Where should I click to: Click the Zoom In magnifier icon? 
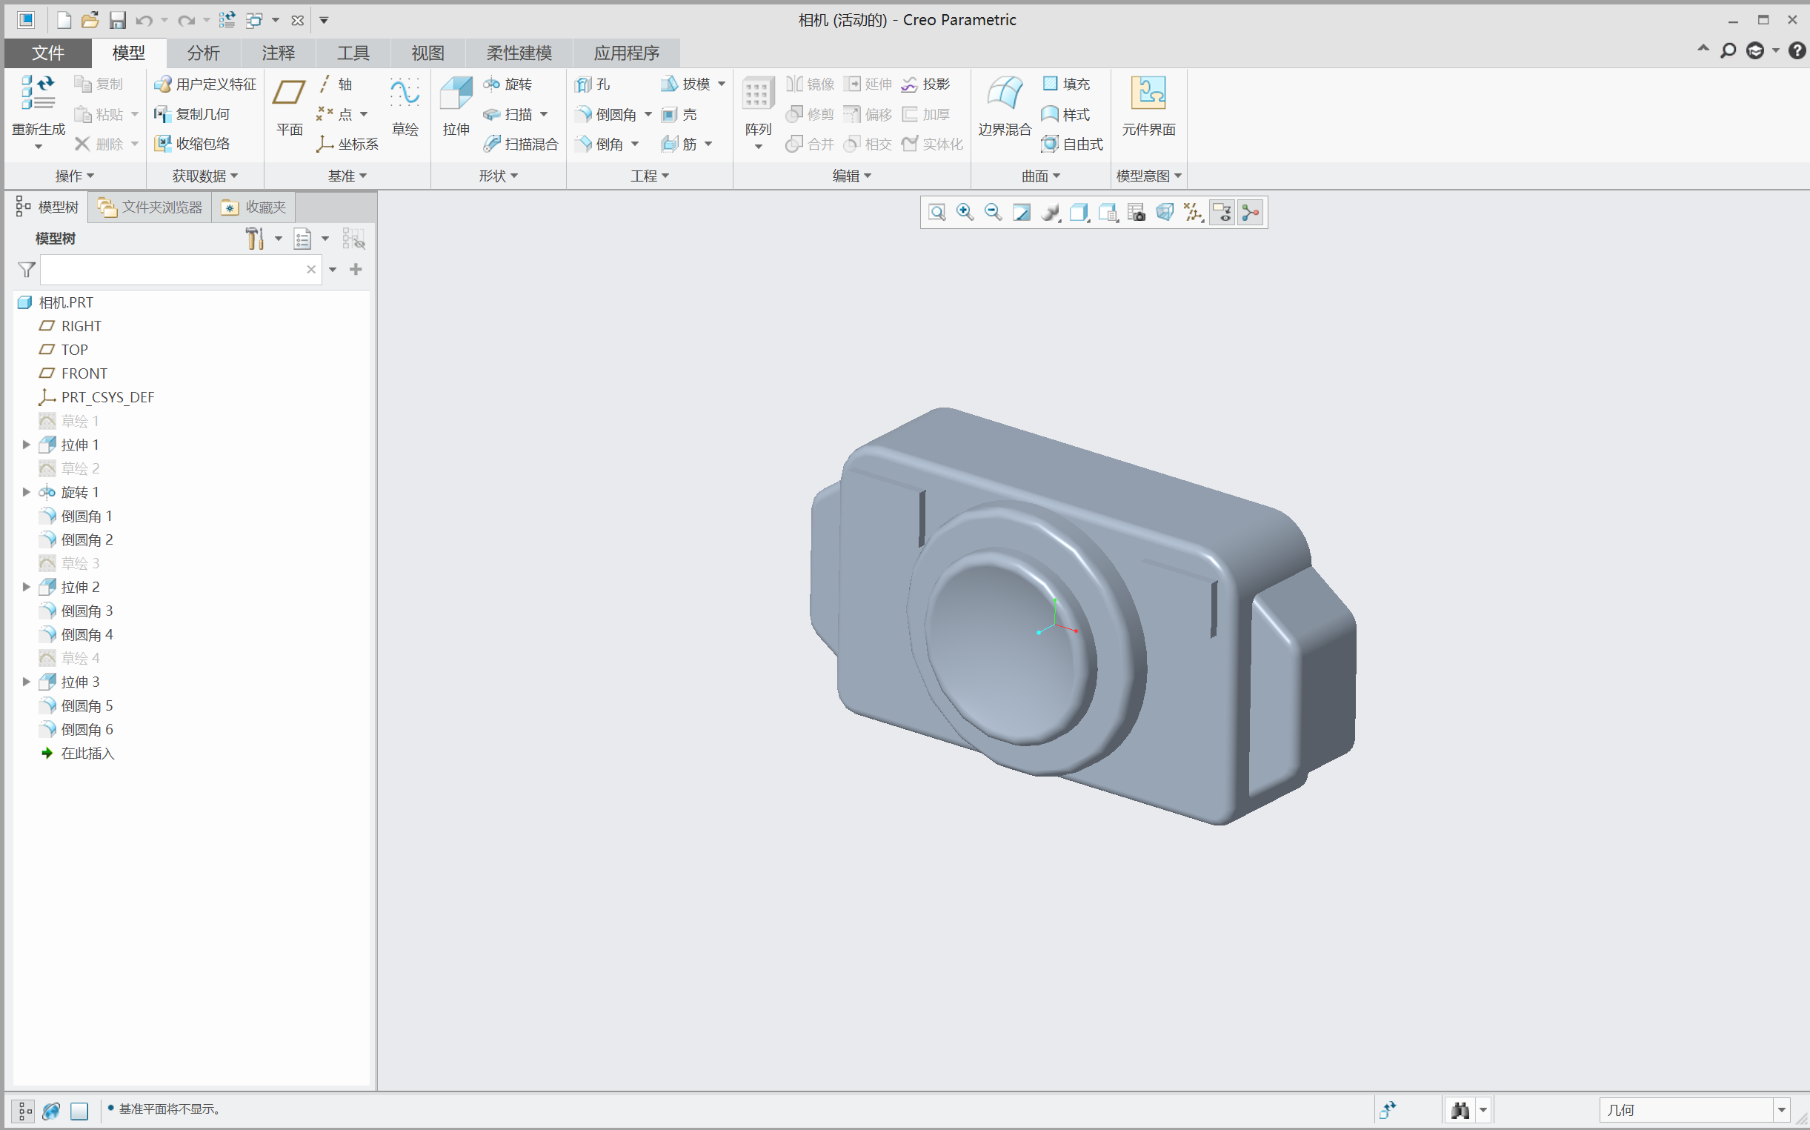pos(965,212)
